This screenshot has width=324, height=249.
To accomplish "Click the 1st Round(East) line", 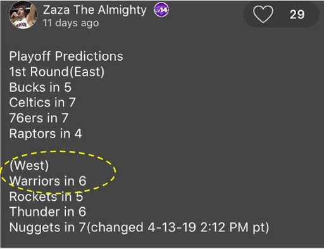I will (57, 72).
